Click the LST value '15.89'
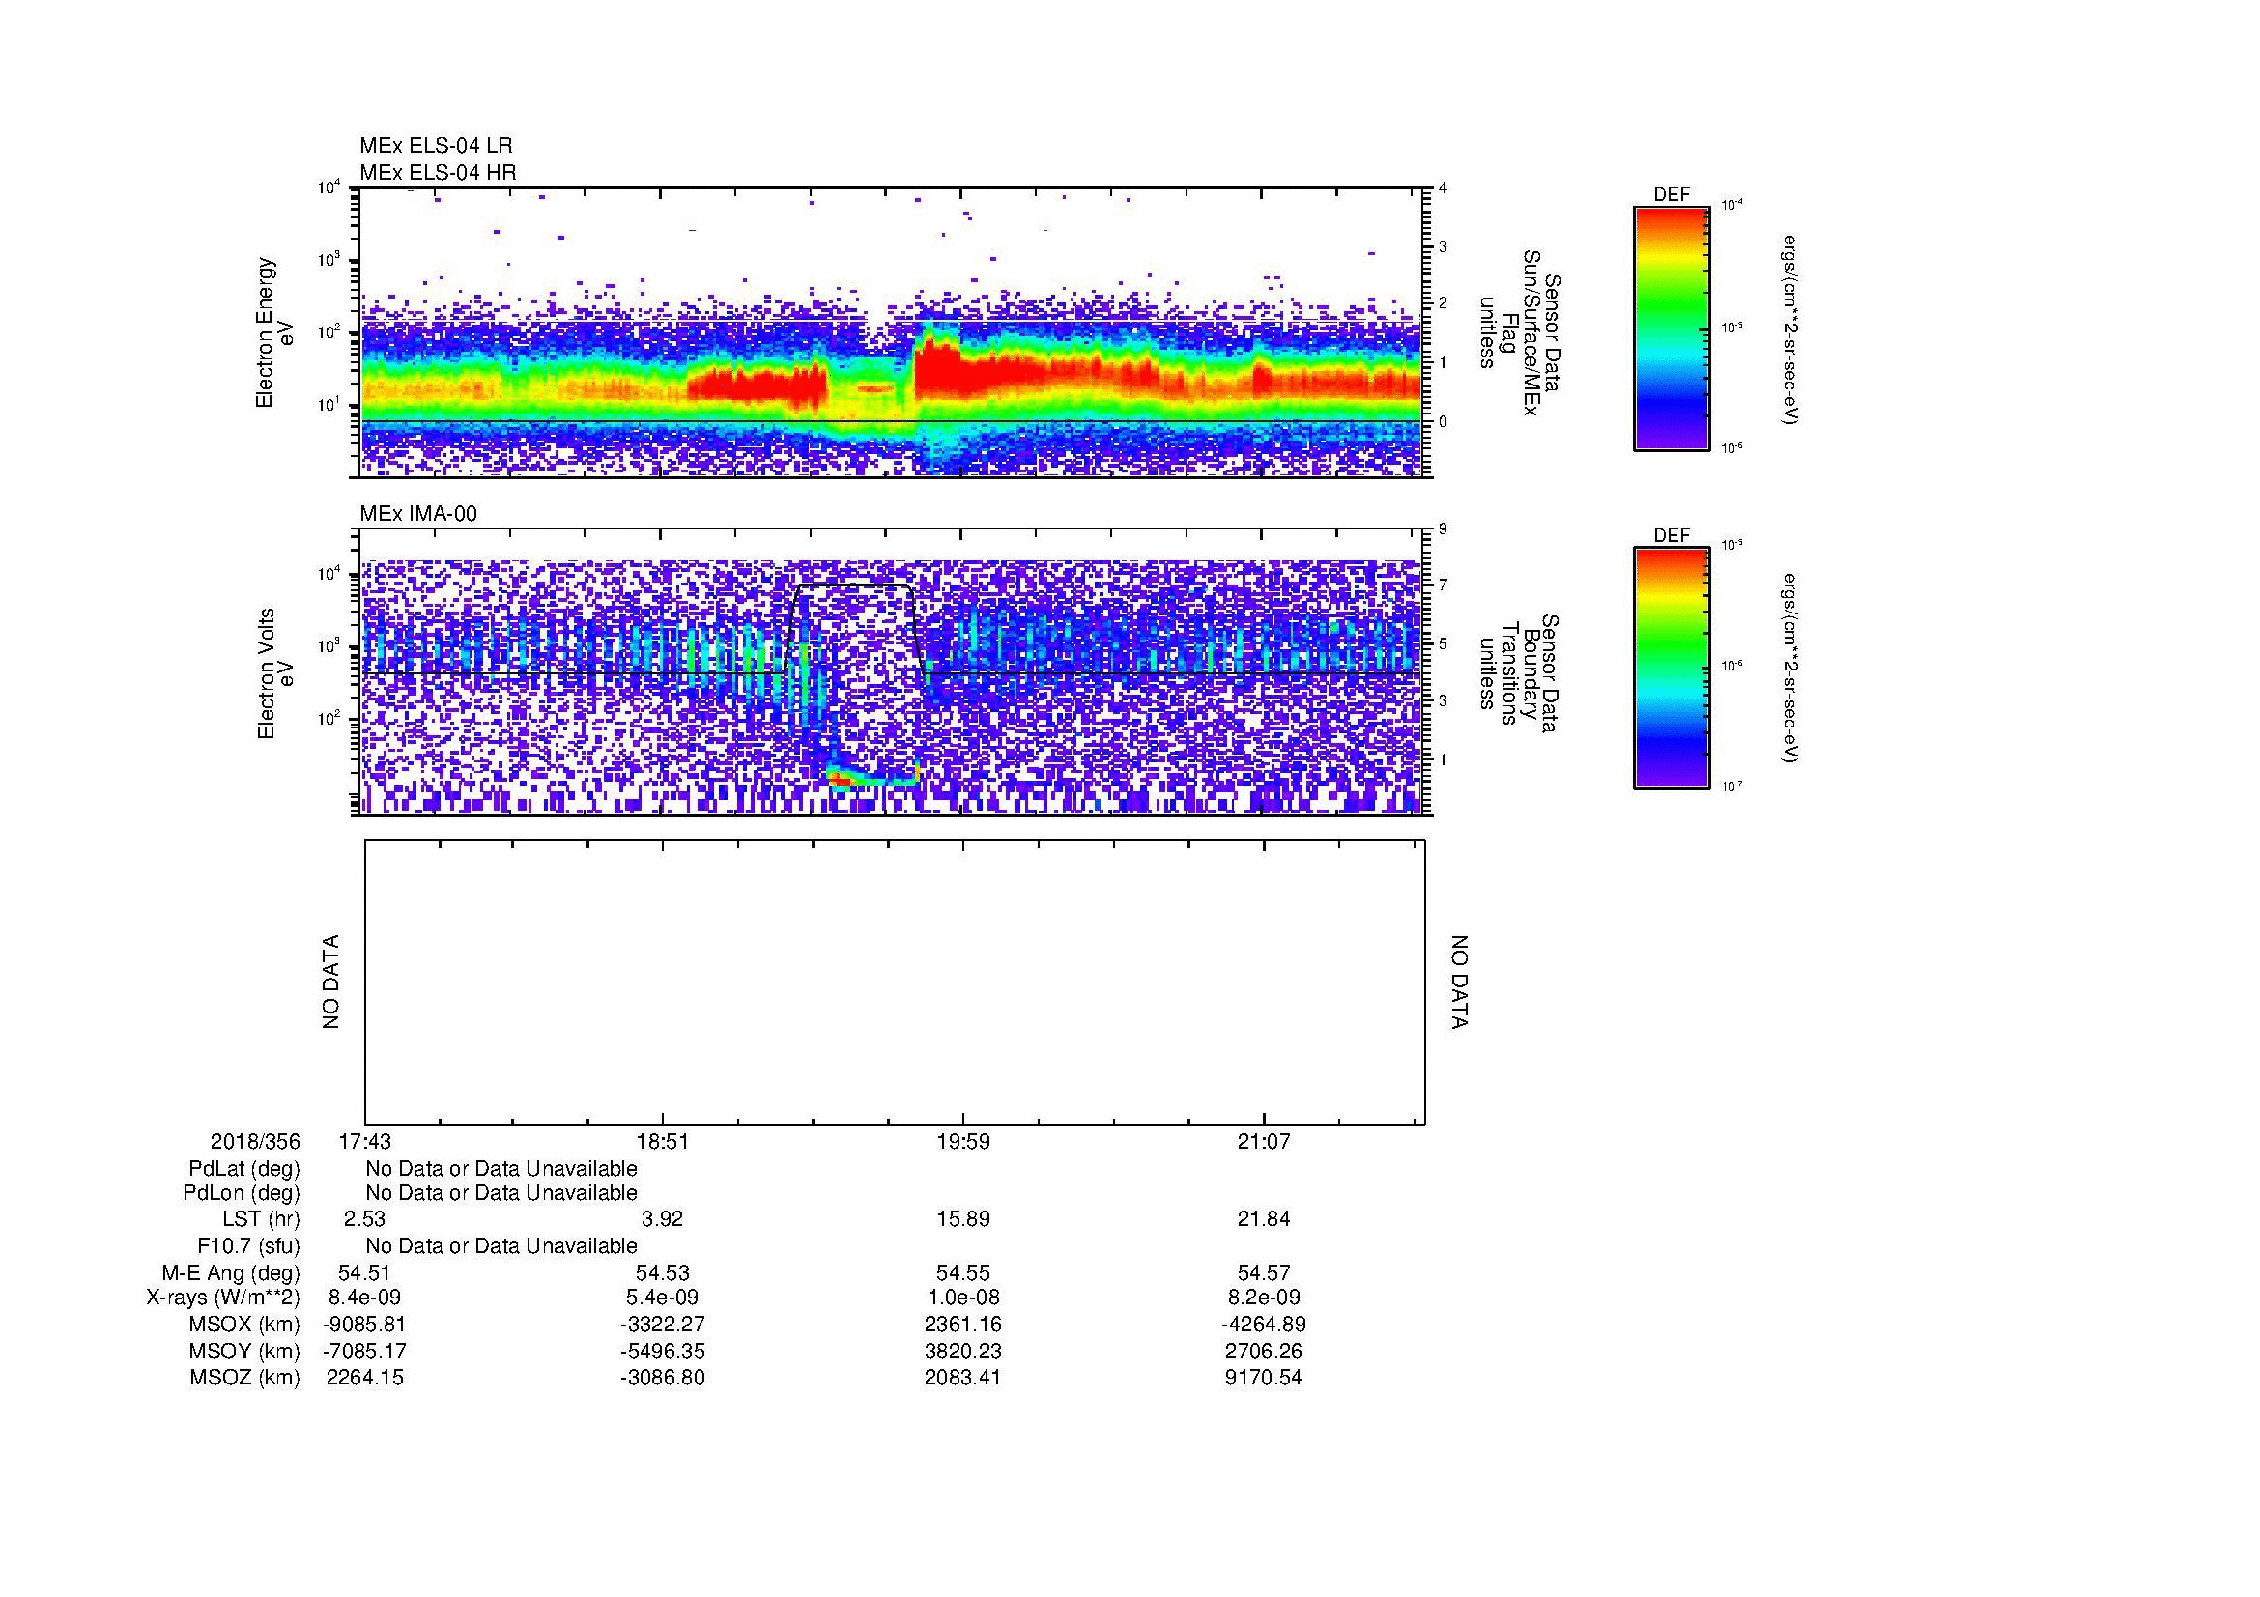 coord(963,1219)
